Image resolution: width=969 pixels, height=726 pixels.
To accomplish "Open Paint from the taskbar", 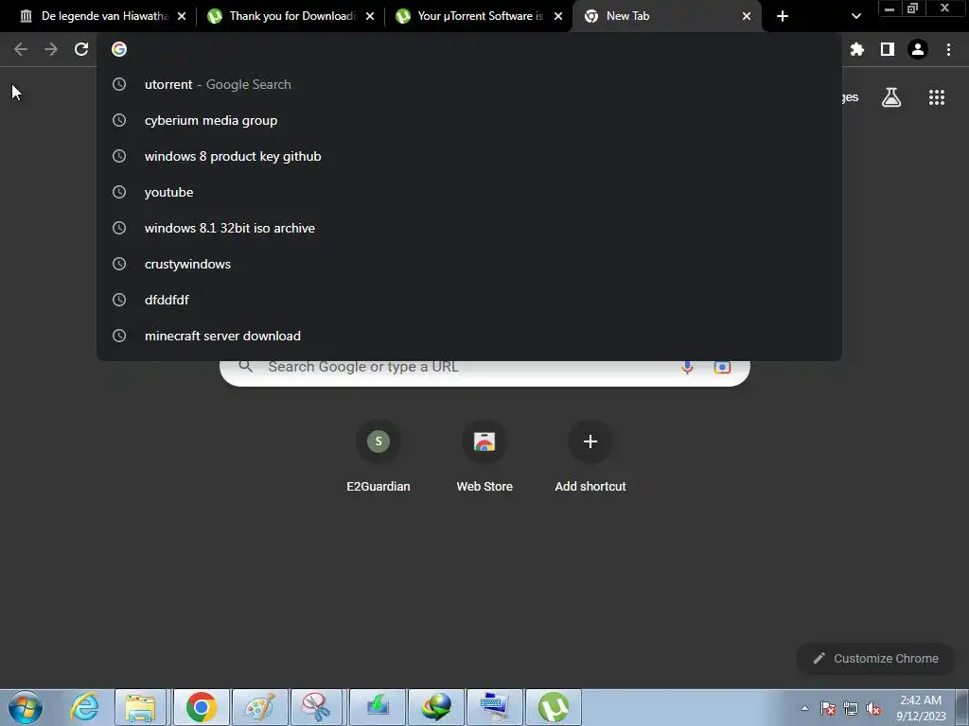I will [259, 707].
